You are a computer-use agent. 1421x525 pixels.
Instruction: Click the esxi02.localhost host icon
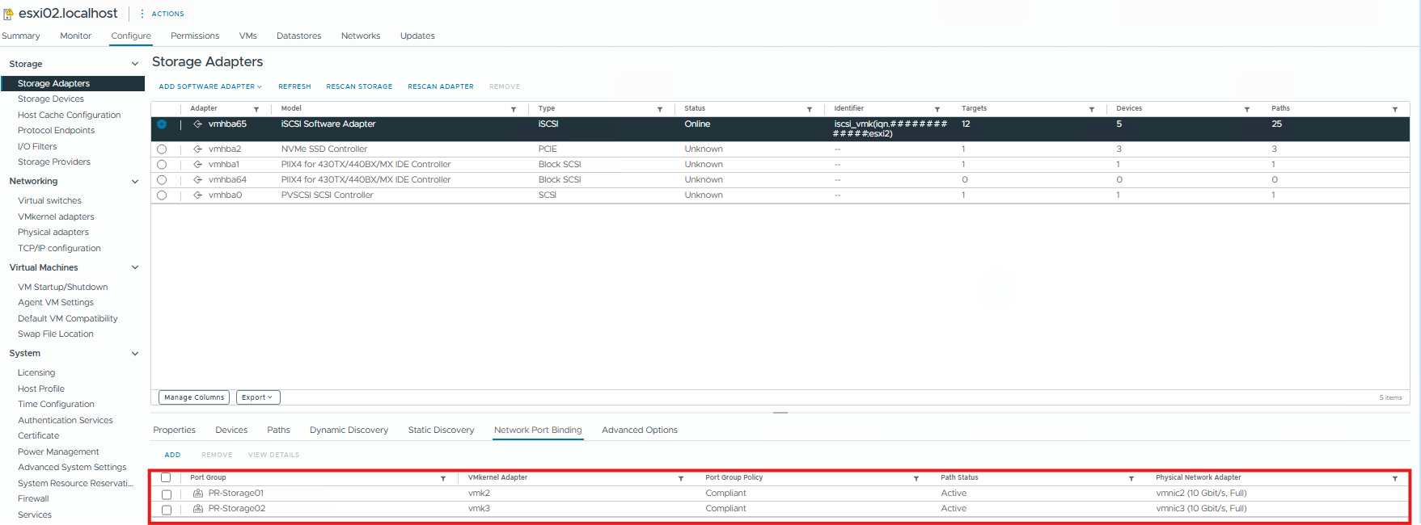coord(8,14)
